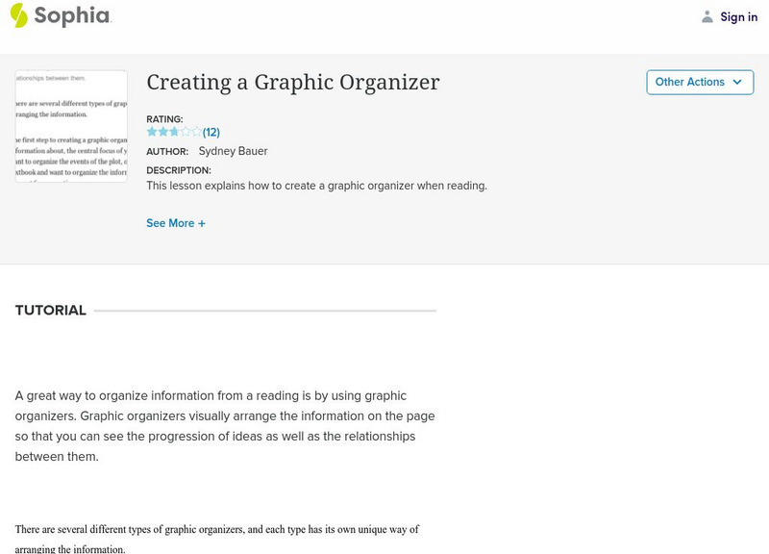
Task: Click the second rating star
Action: pos(162,132)
